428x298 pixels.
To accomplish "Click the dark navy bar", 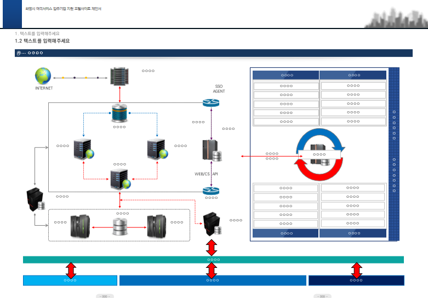I will point(356,280).
